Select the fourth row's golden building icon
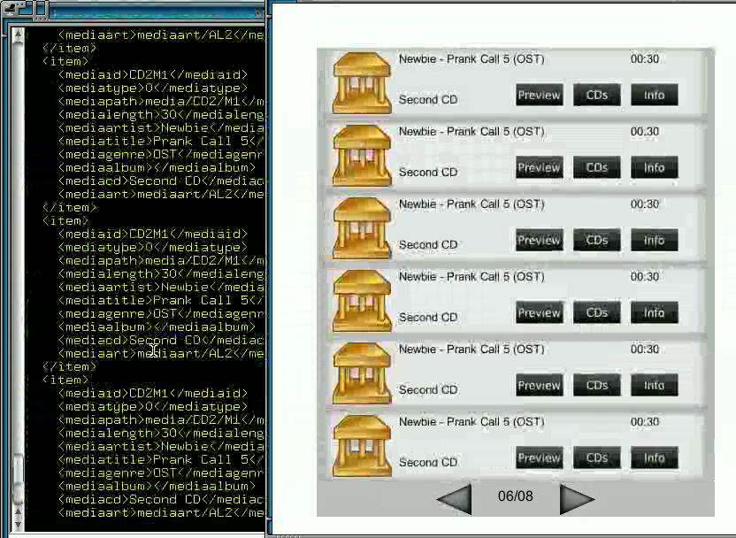Screen dimensions: 736x538 [x=362, y=300]
